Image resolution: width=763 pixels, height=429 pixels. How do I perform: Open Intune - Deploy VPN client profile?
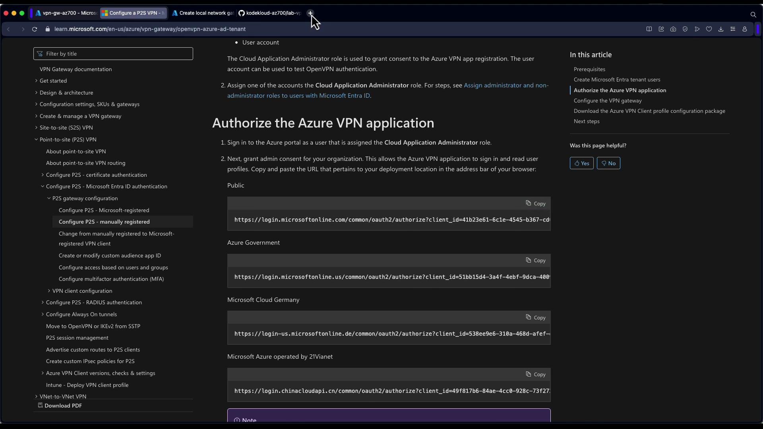coord(87,385)
